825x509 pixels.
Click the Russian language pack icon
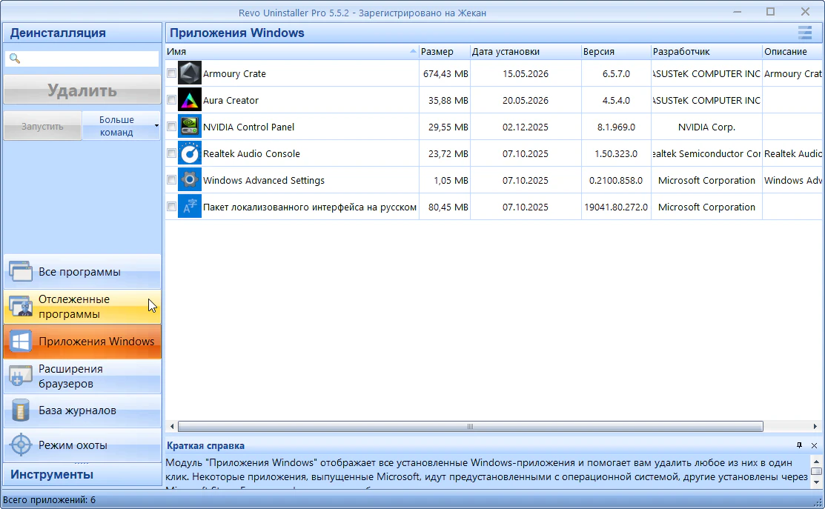click(190, 207)
